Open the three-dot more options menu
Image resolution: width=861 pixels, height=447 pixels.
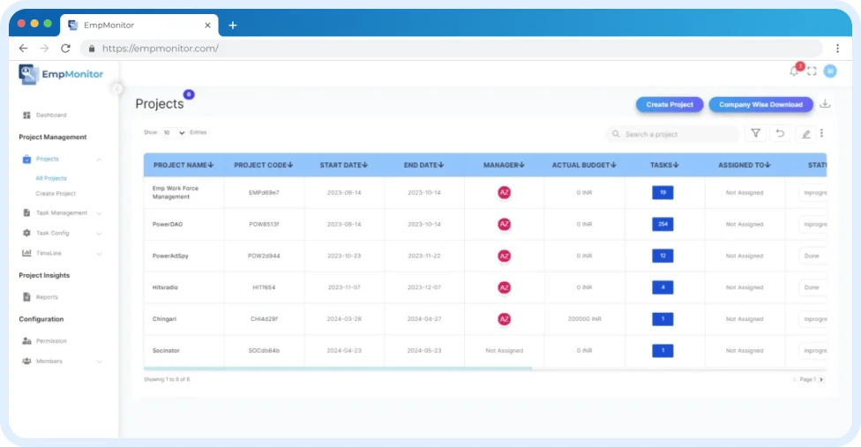pyautogui.click(x=821, y=134)
